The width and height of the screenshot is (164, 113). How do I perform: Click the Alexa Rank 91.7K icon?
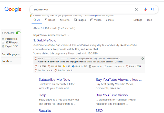tap(73, 66)
